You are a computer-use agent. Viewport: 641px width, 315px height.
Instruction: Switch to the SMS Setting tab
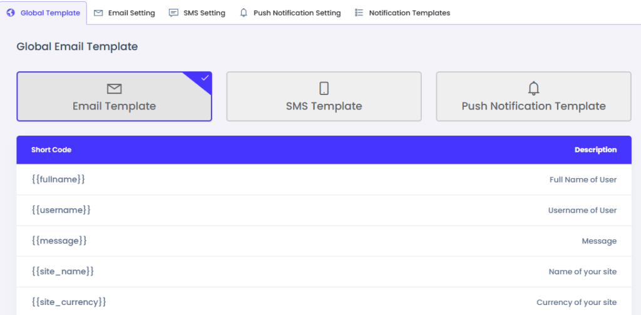pyautogui.click(x=204, y=13)
